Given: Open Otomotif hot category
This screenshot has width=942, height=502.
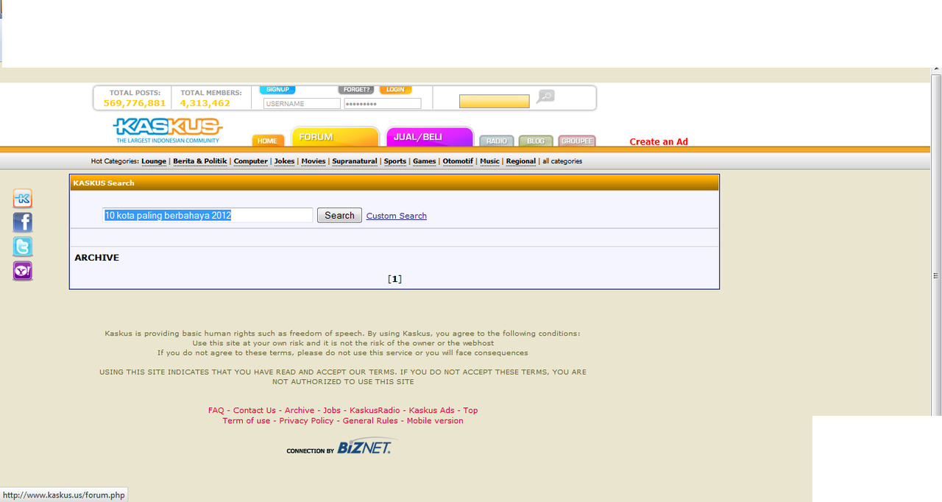Looking at the screenshot, I should click(x=458, y=161).
